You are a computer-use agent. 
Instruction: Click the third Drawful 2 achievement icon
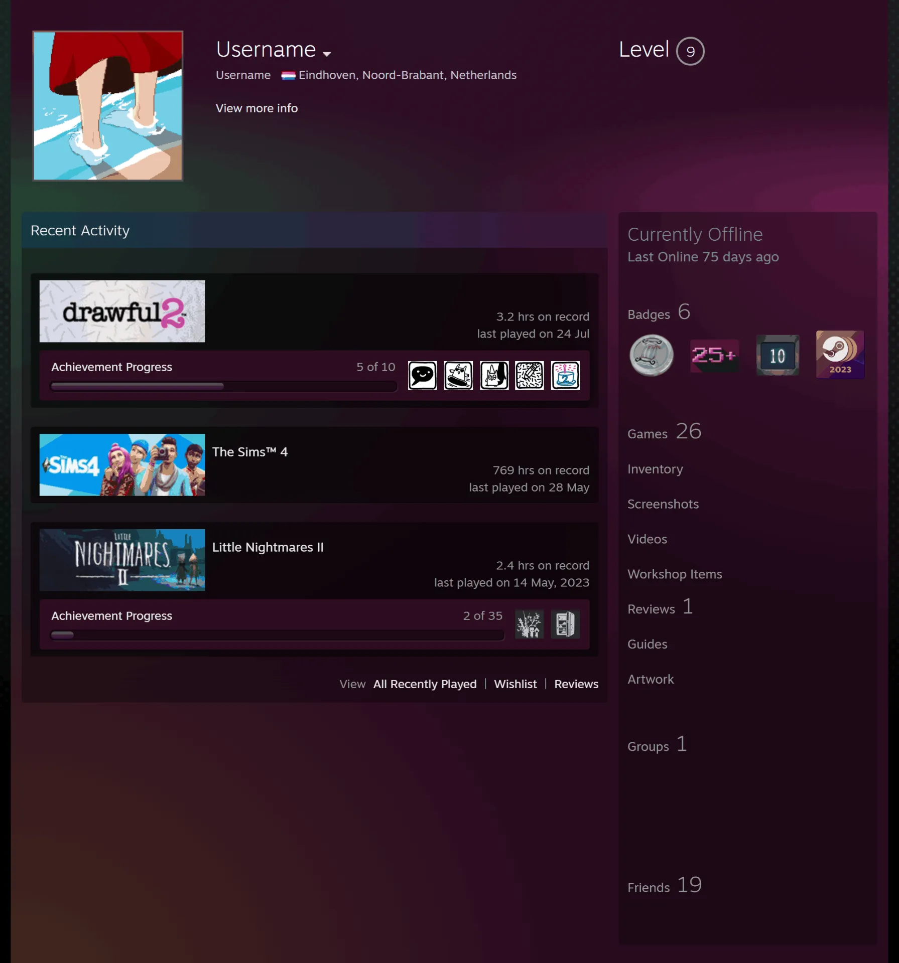pyautogui.click(x=494, y=375)
